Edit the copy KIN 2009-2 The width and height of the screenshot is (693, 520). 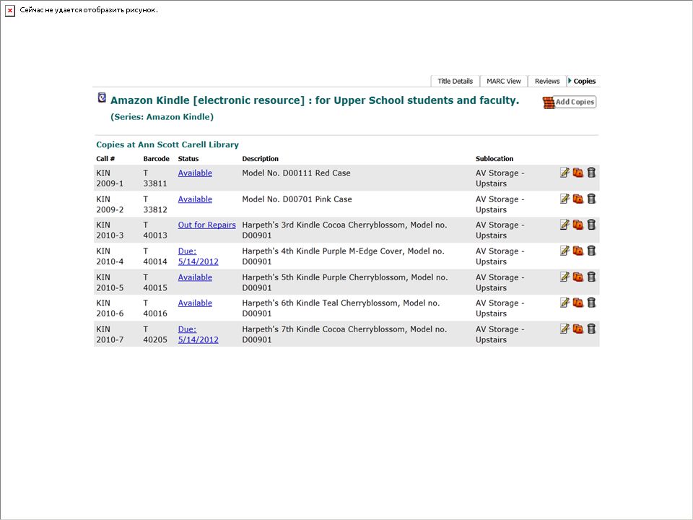point(565,199)
